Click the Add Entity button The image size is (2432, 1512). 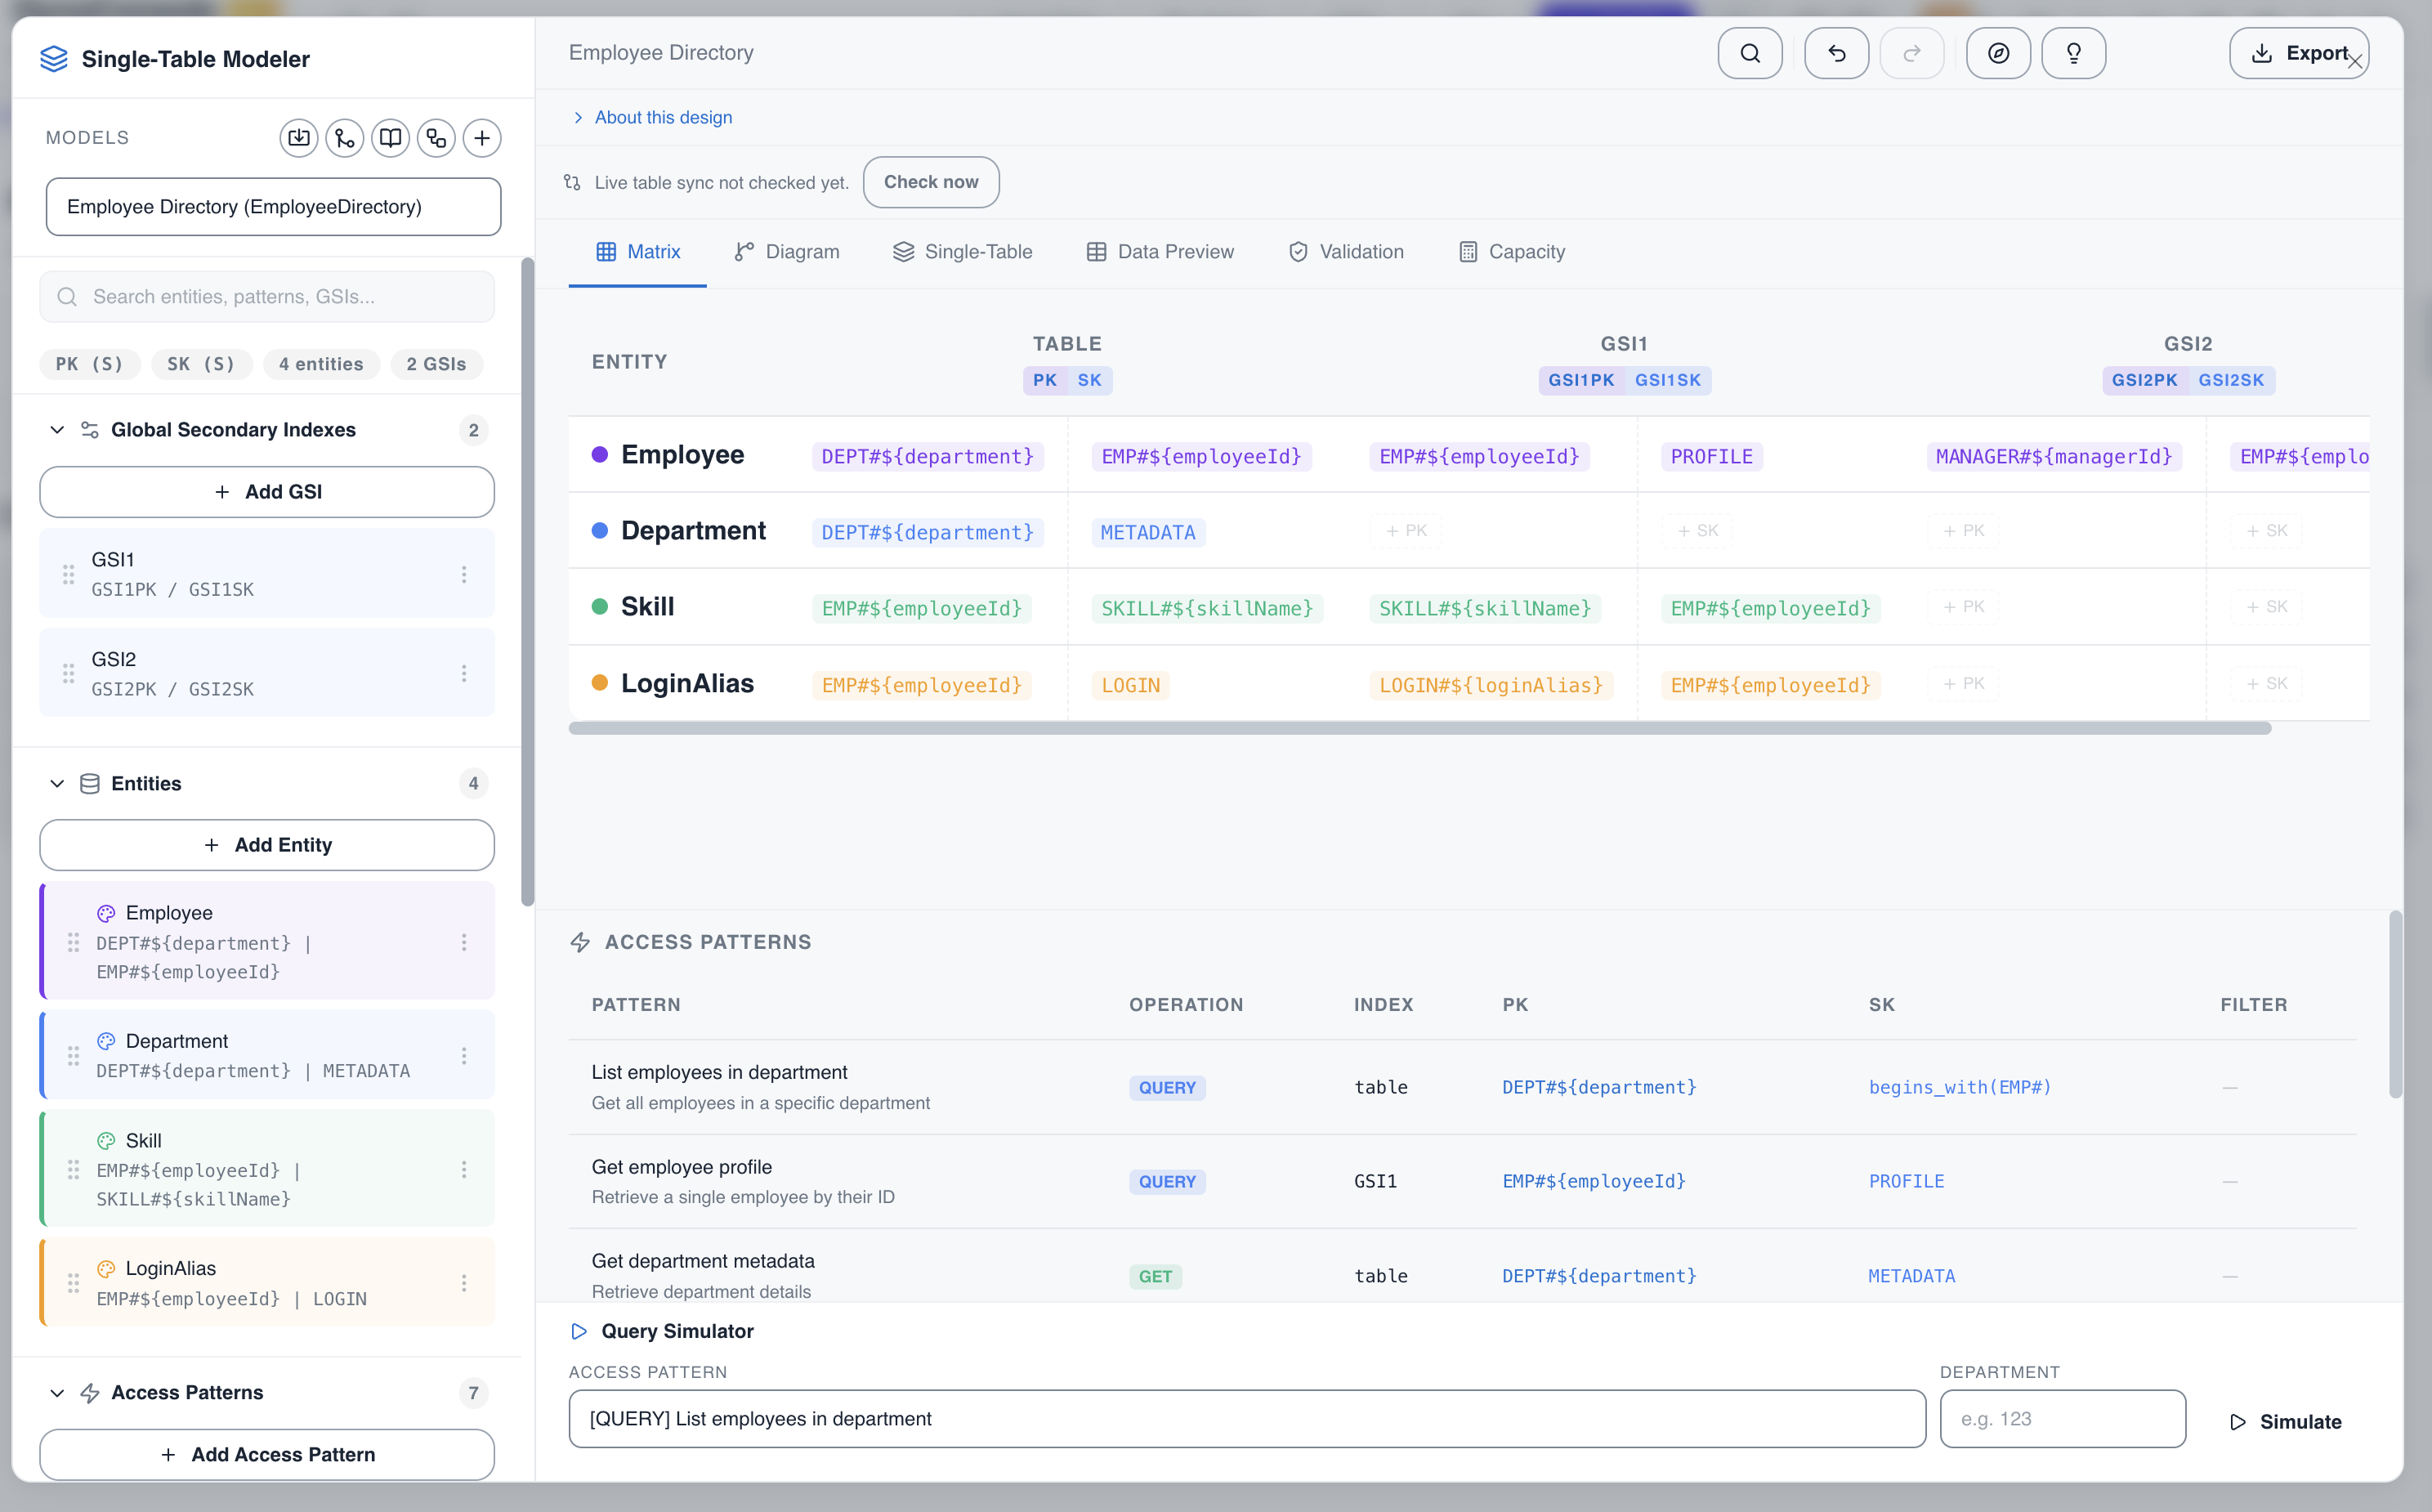point(267,845)
